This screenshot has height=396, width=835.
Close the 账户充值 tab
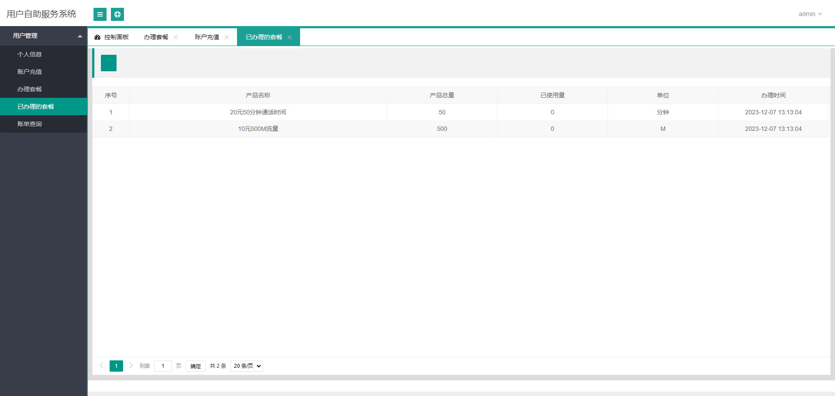point(227,37)
